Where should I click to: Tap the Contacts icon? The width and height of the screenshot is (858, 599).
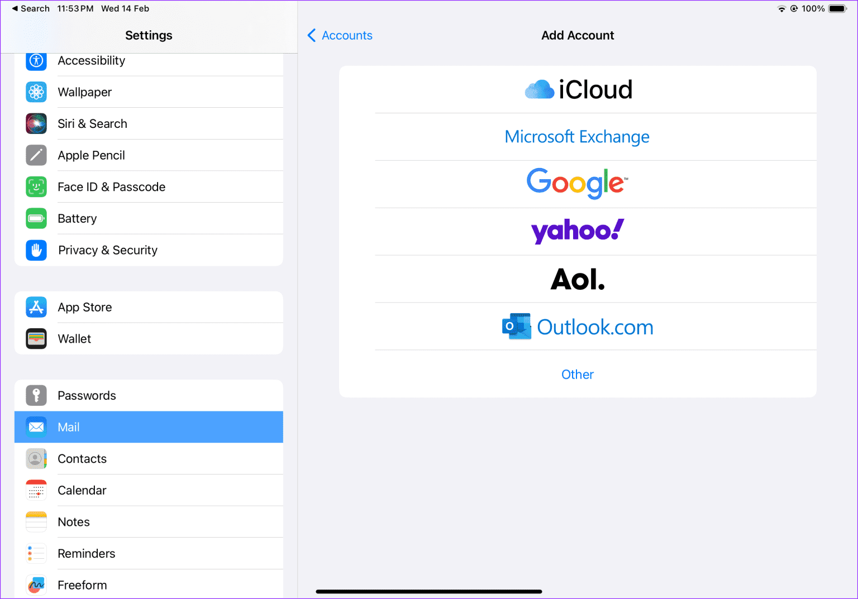(36, 459)
